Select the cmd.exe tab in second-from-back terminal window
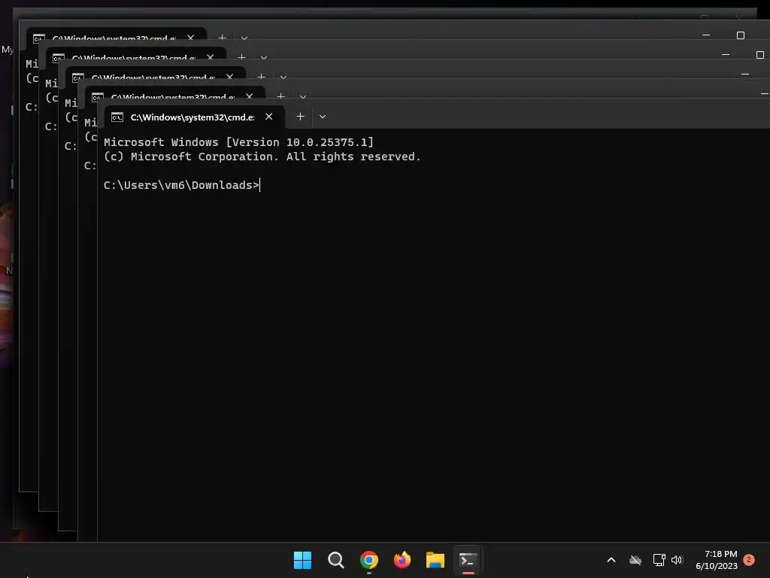 [x=133, y=57]
